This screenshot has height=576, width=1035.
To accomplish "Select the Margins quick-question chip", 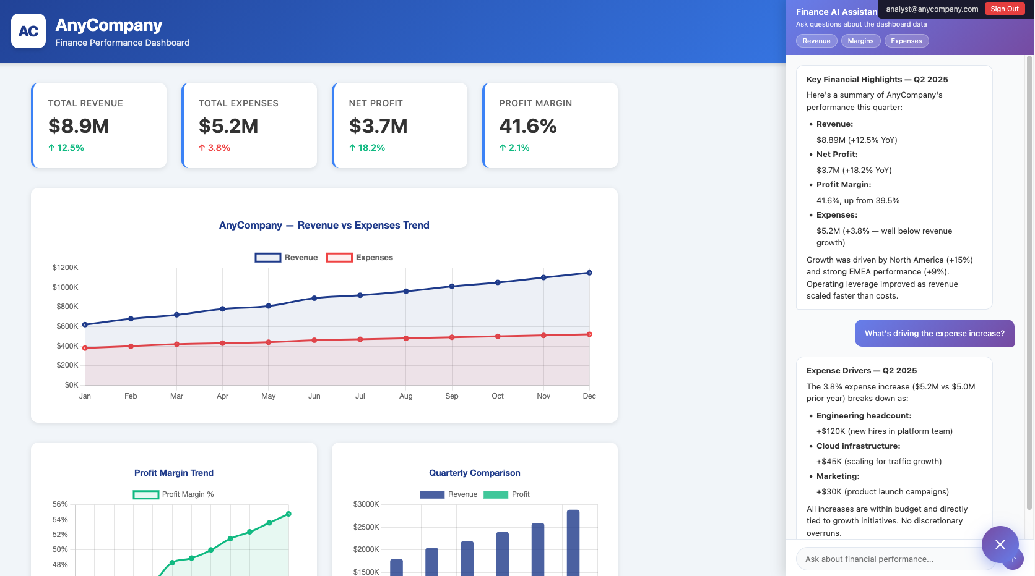I will click(860, 41).
